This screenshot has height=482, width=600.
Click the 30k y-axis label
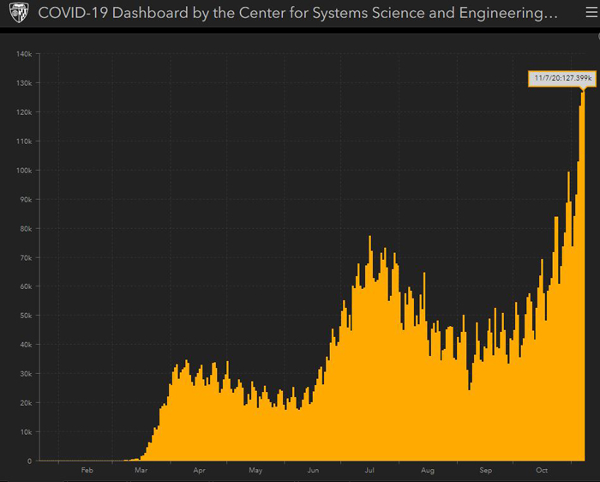(x=26, y=374)
